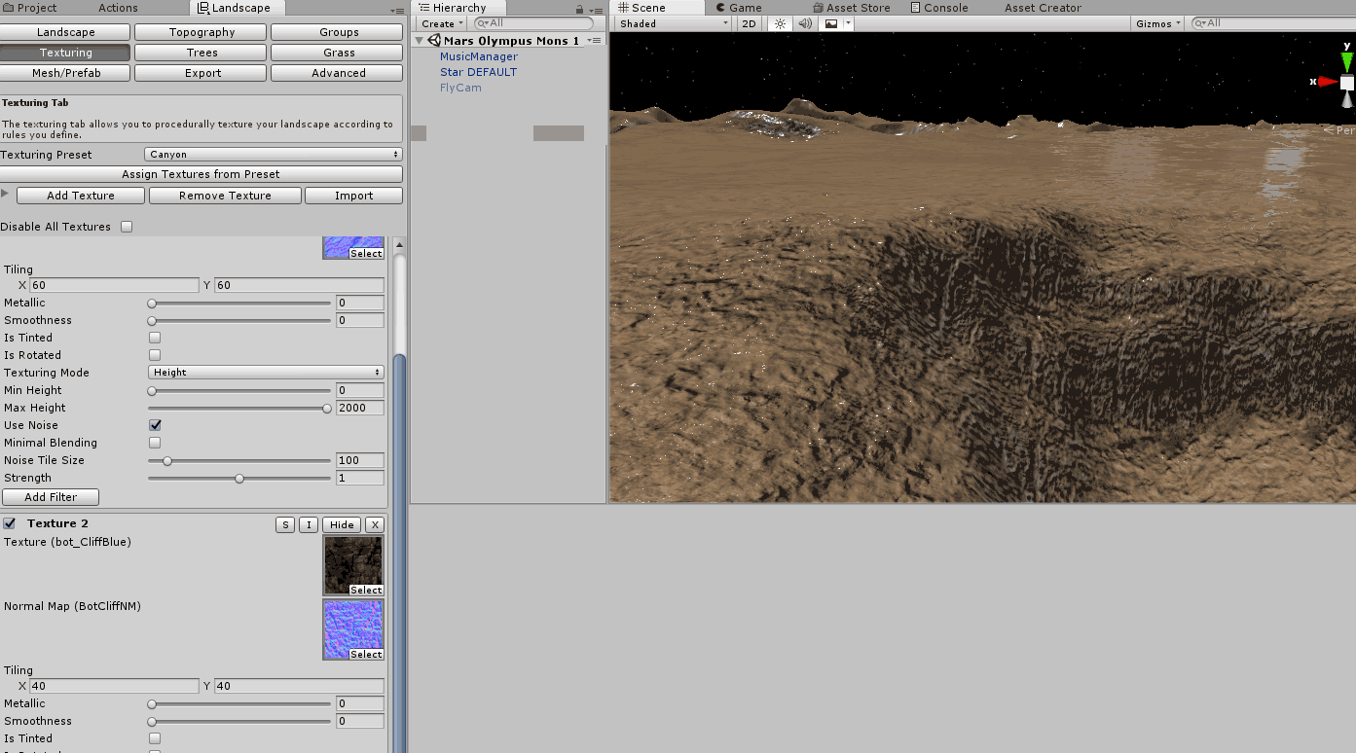Image resolution: width=1356 pixels, height=753 pixels.
Task: Click the lock icon on the Hierarchy panel
Action: click(x=581, y=7)
